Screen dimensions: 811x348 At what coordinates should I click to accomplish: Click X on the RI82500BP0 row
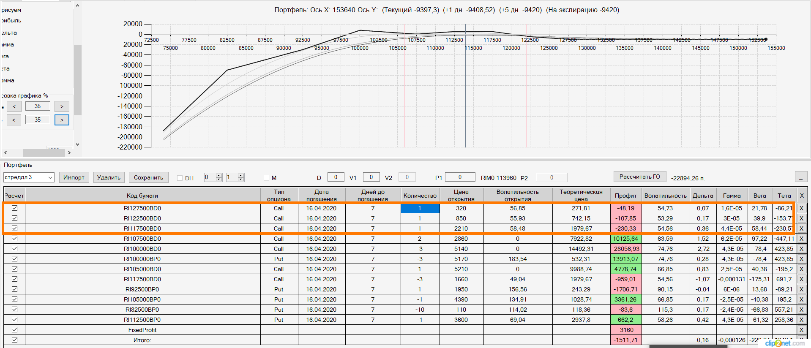(x=801, y=310)
